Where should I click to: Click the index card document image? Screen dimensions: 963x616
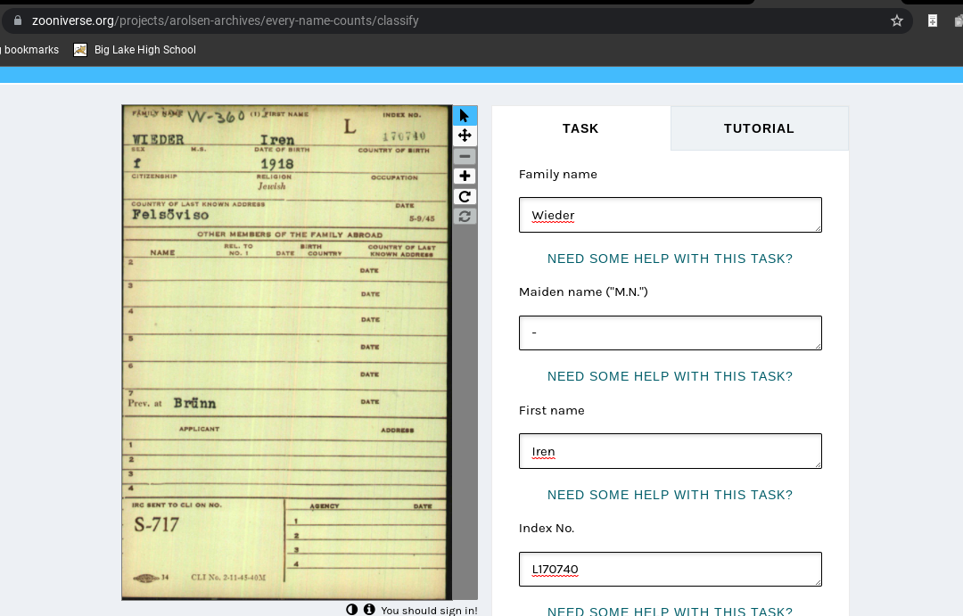(x=287, y=352)
